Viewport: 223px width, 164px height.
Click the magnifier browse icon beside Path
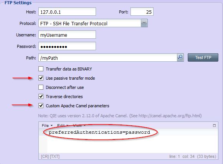[180, 57]
